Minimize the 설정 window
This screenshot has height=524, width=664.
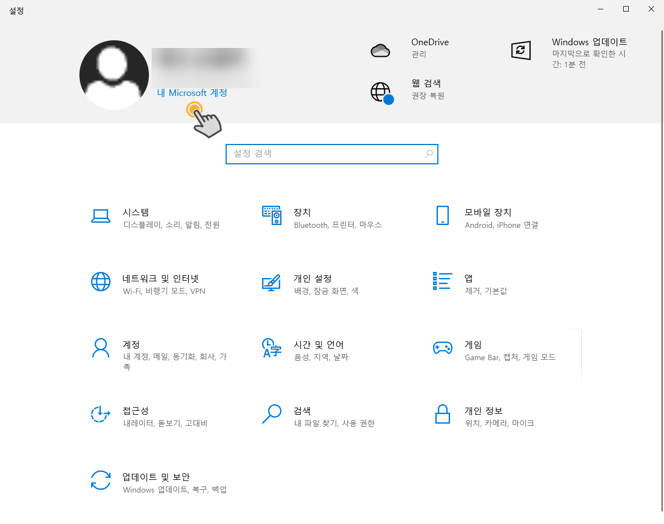pos(601,9)
